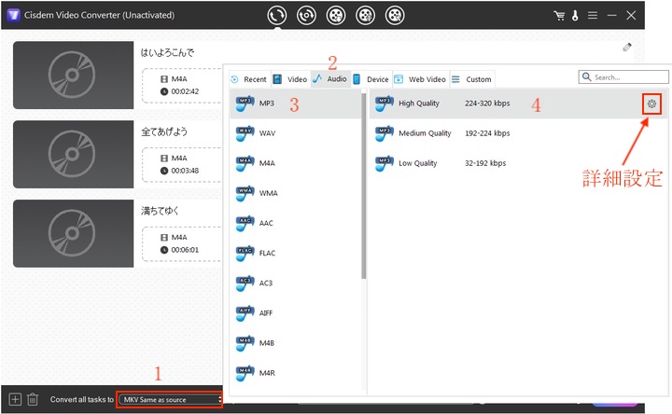The image size is (672, 414).
Task: Select the 満ちてゆく track thumbnail
Action: [74, 233]
